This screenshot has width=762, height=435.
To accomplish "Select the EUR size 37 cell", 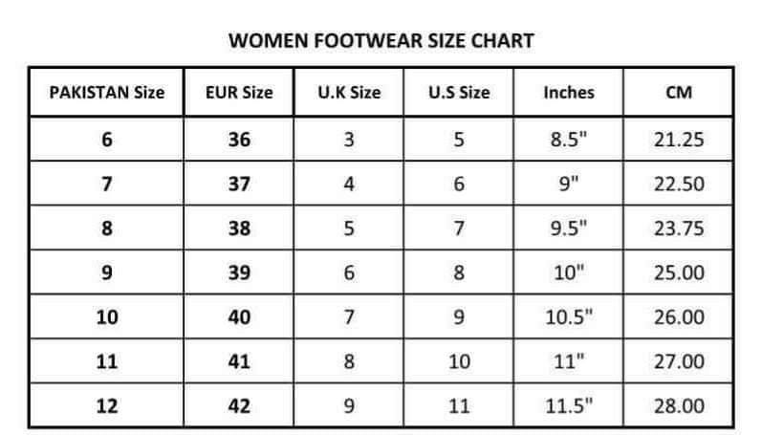I will coord(239,185).
